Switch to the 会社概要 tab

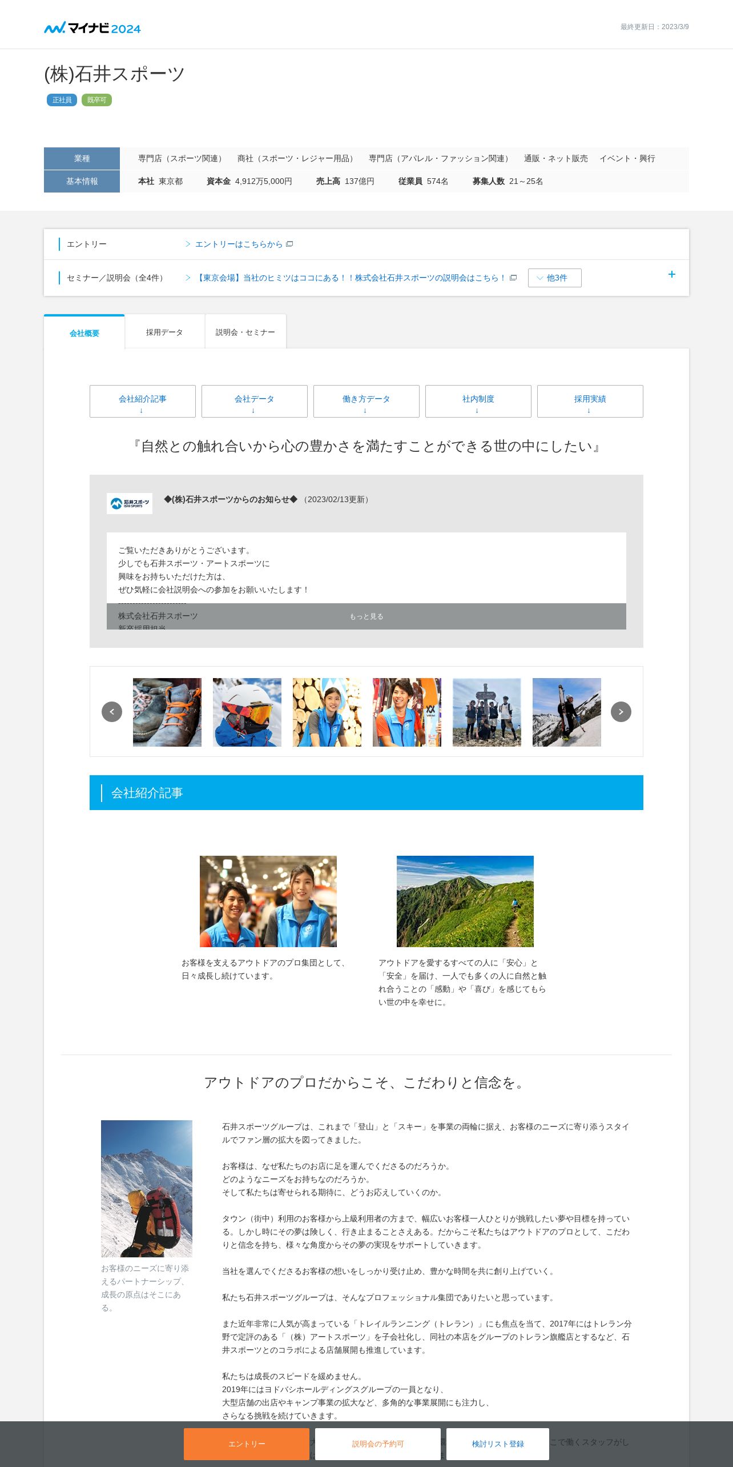(84, 332)
